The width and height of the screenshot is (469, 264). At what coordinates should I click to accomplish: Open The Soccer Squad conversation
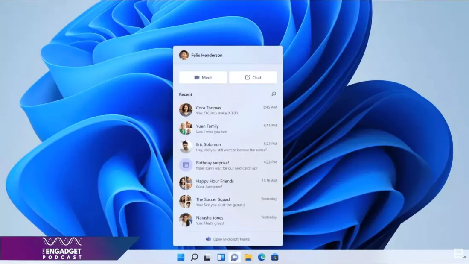coord(227,202)
